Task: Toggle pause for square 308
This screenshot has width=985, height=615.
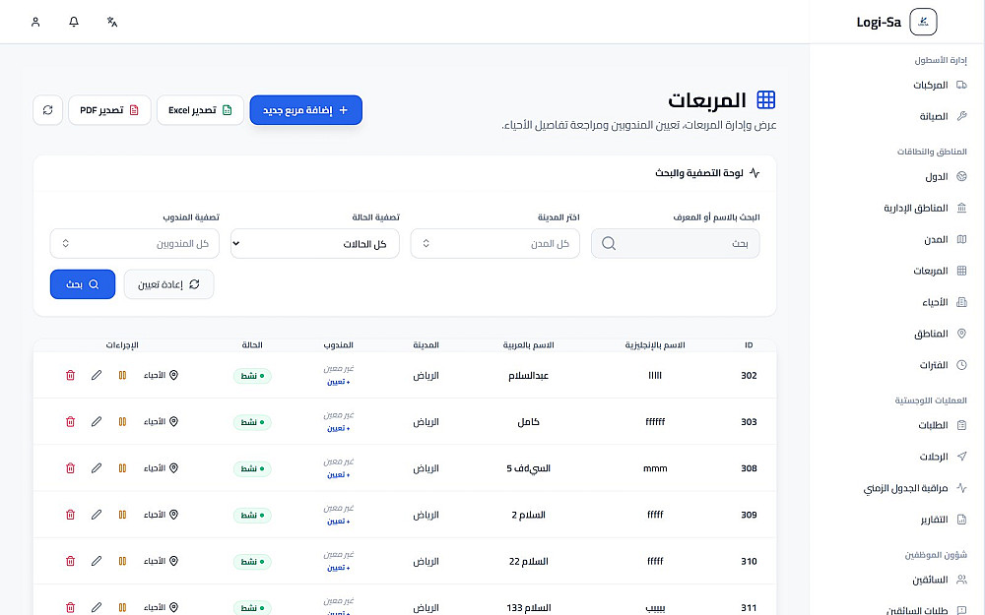Action: click(x=122, y=468)
